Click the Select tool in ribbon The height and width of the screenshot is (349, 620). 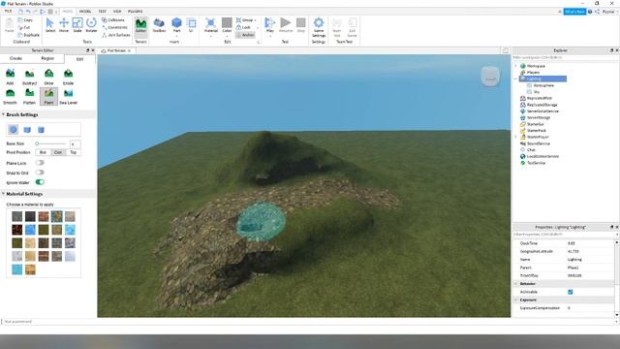tap(49, 25)
